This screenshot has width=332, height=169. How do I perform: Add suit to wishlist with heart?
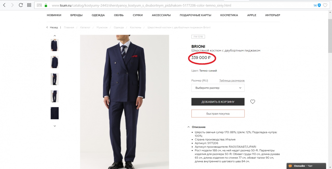(x=253, y=102)
